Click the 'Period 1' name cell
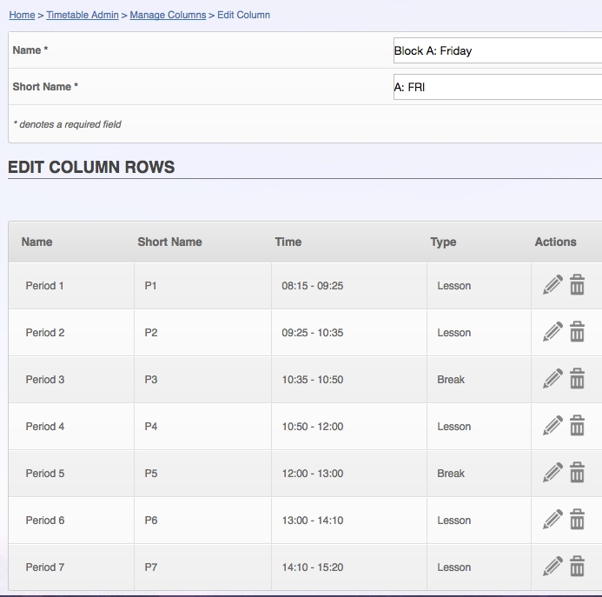 [x=71, y=285]
